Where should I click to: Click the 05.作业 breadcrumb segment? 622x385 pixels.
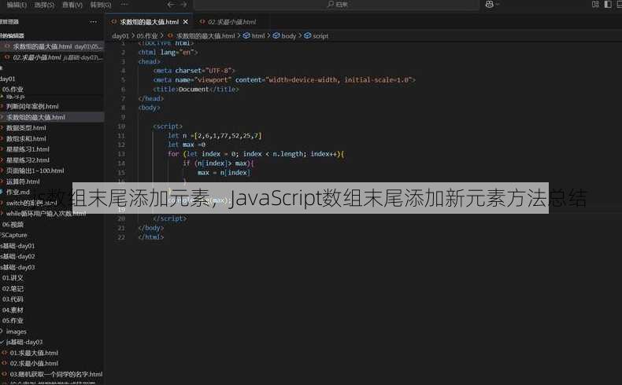[147, 35]
